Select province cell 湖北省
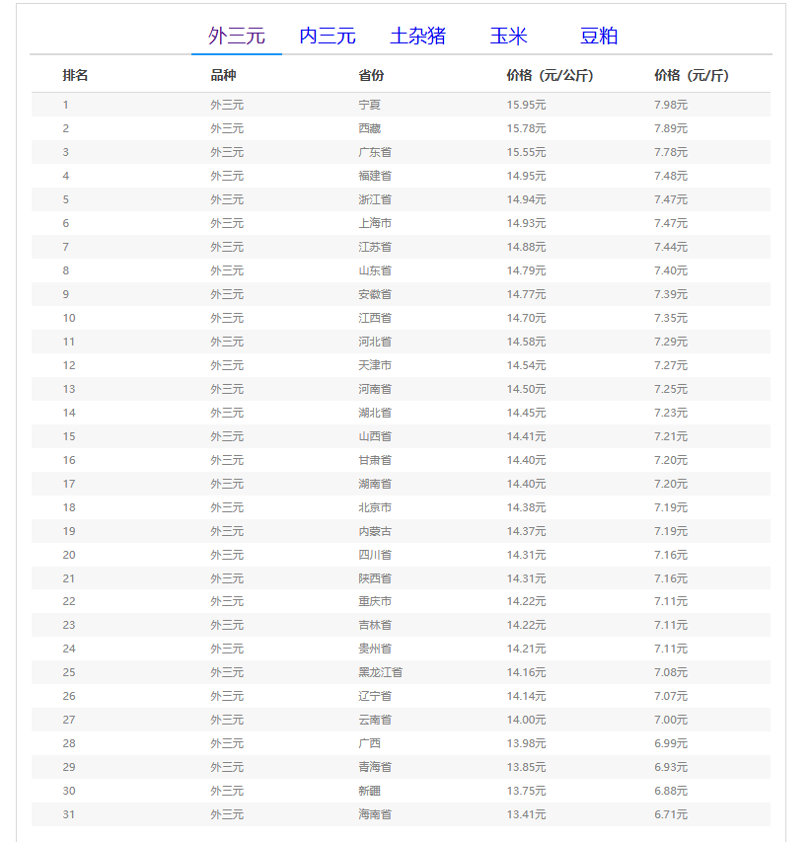The width and height of the screenshot is (811, 842). click(375, 413)
